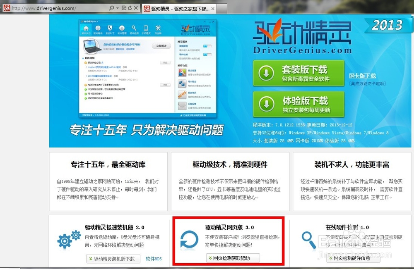Click the 网页检测获取驱动 button
Viewport: 414px width, 269px height.
(x=233, y=258)
